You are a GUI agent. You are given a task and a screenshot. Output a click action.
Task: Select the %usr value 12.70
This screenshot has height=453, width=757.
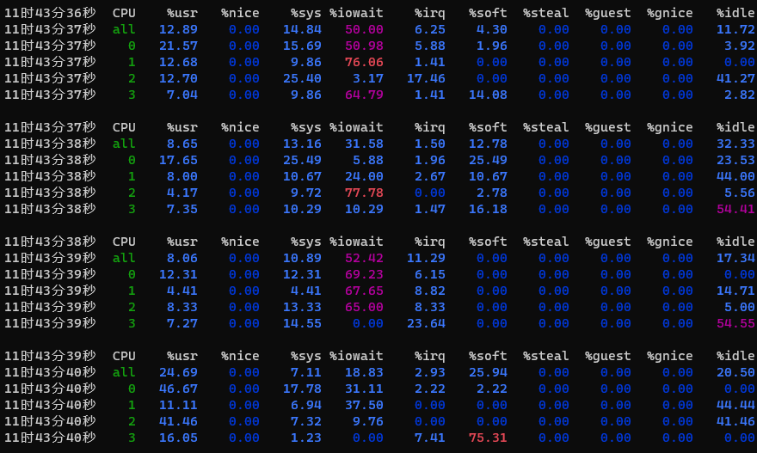click(178, 78)
